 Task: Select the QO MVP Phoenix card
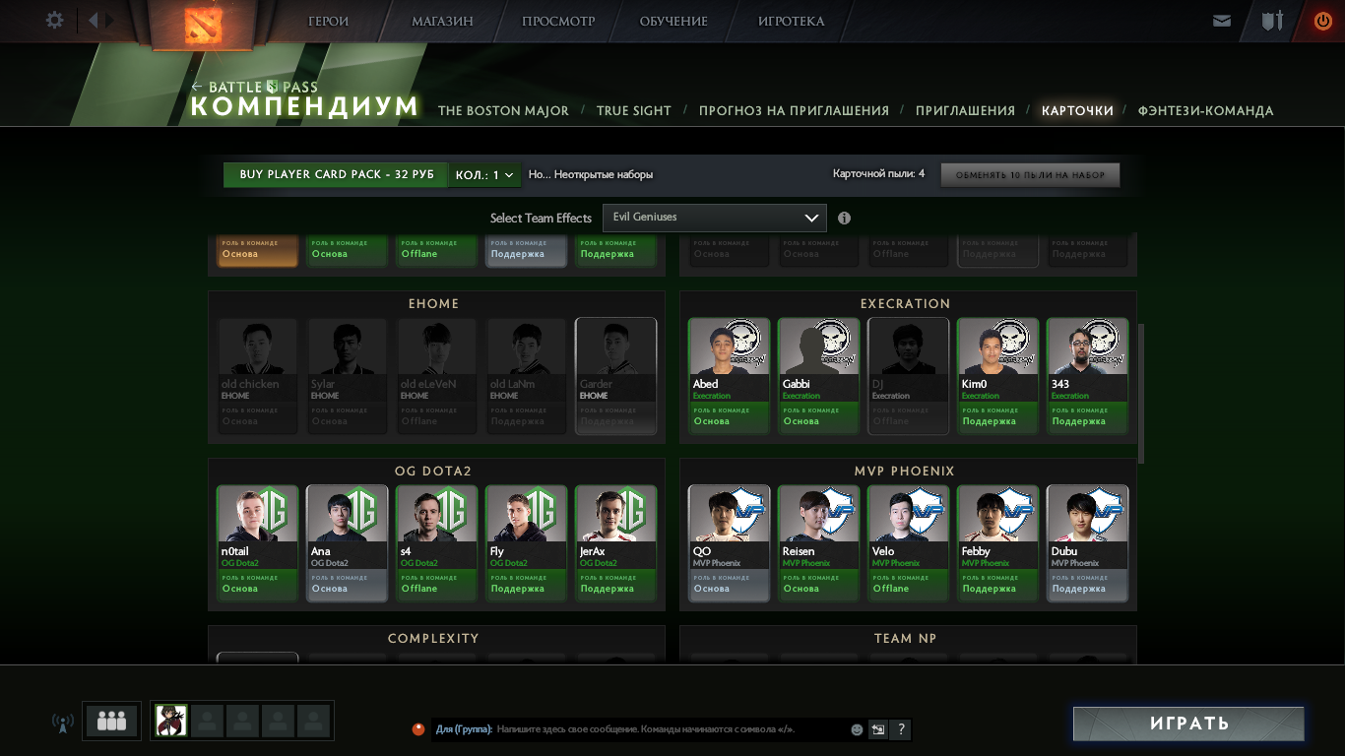(x=729, y=543)
